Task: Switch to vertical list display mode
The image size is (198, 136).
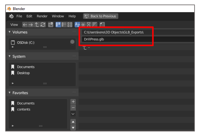Action: 58,25
